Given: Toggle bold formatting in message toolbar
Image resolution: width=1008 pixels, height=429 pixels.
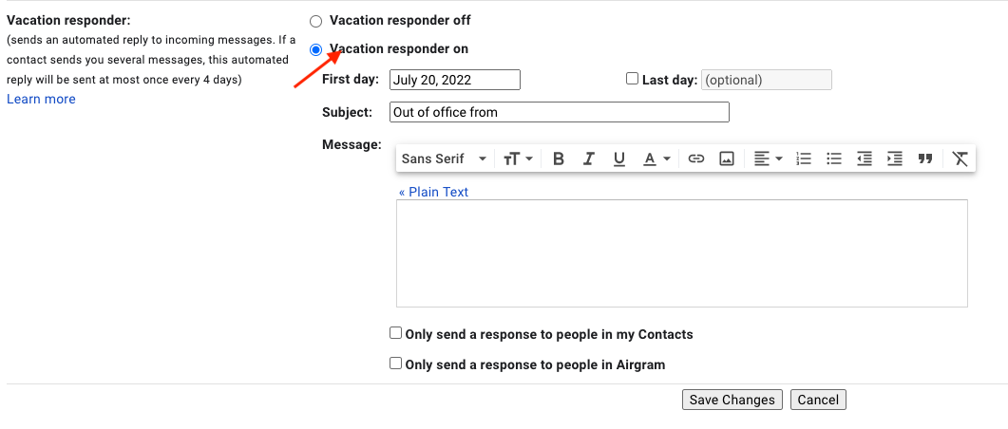Looking at the screenshot, I should click(x=559, y=159).
